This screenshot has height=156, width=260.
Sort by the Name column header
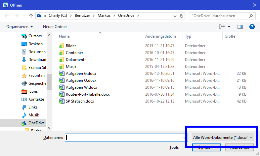[64, 36]
